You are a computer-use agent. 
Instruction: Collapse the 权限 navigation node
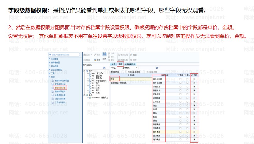click(x=49, y=77)
